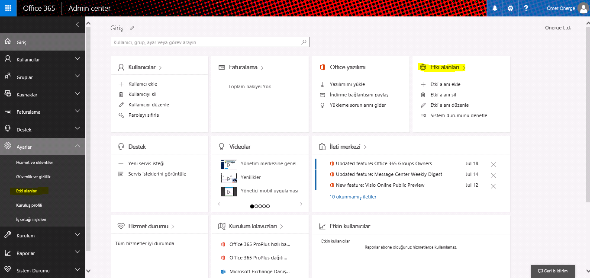
Task: Go to previous videos with left arrow
Action: (x=219, y=204)
